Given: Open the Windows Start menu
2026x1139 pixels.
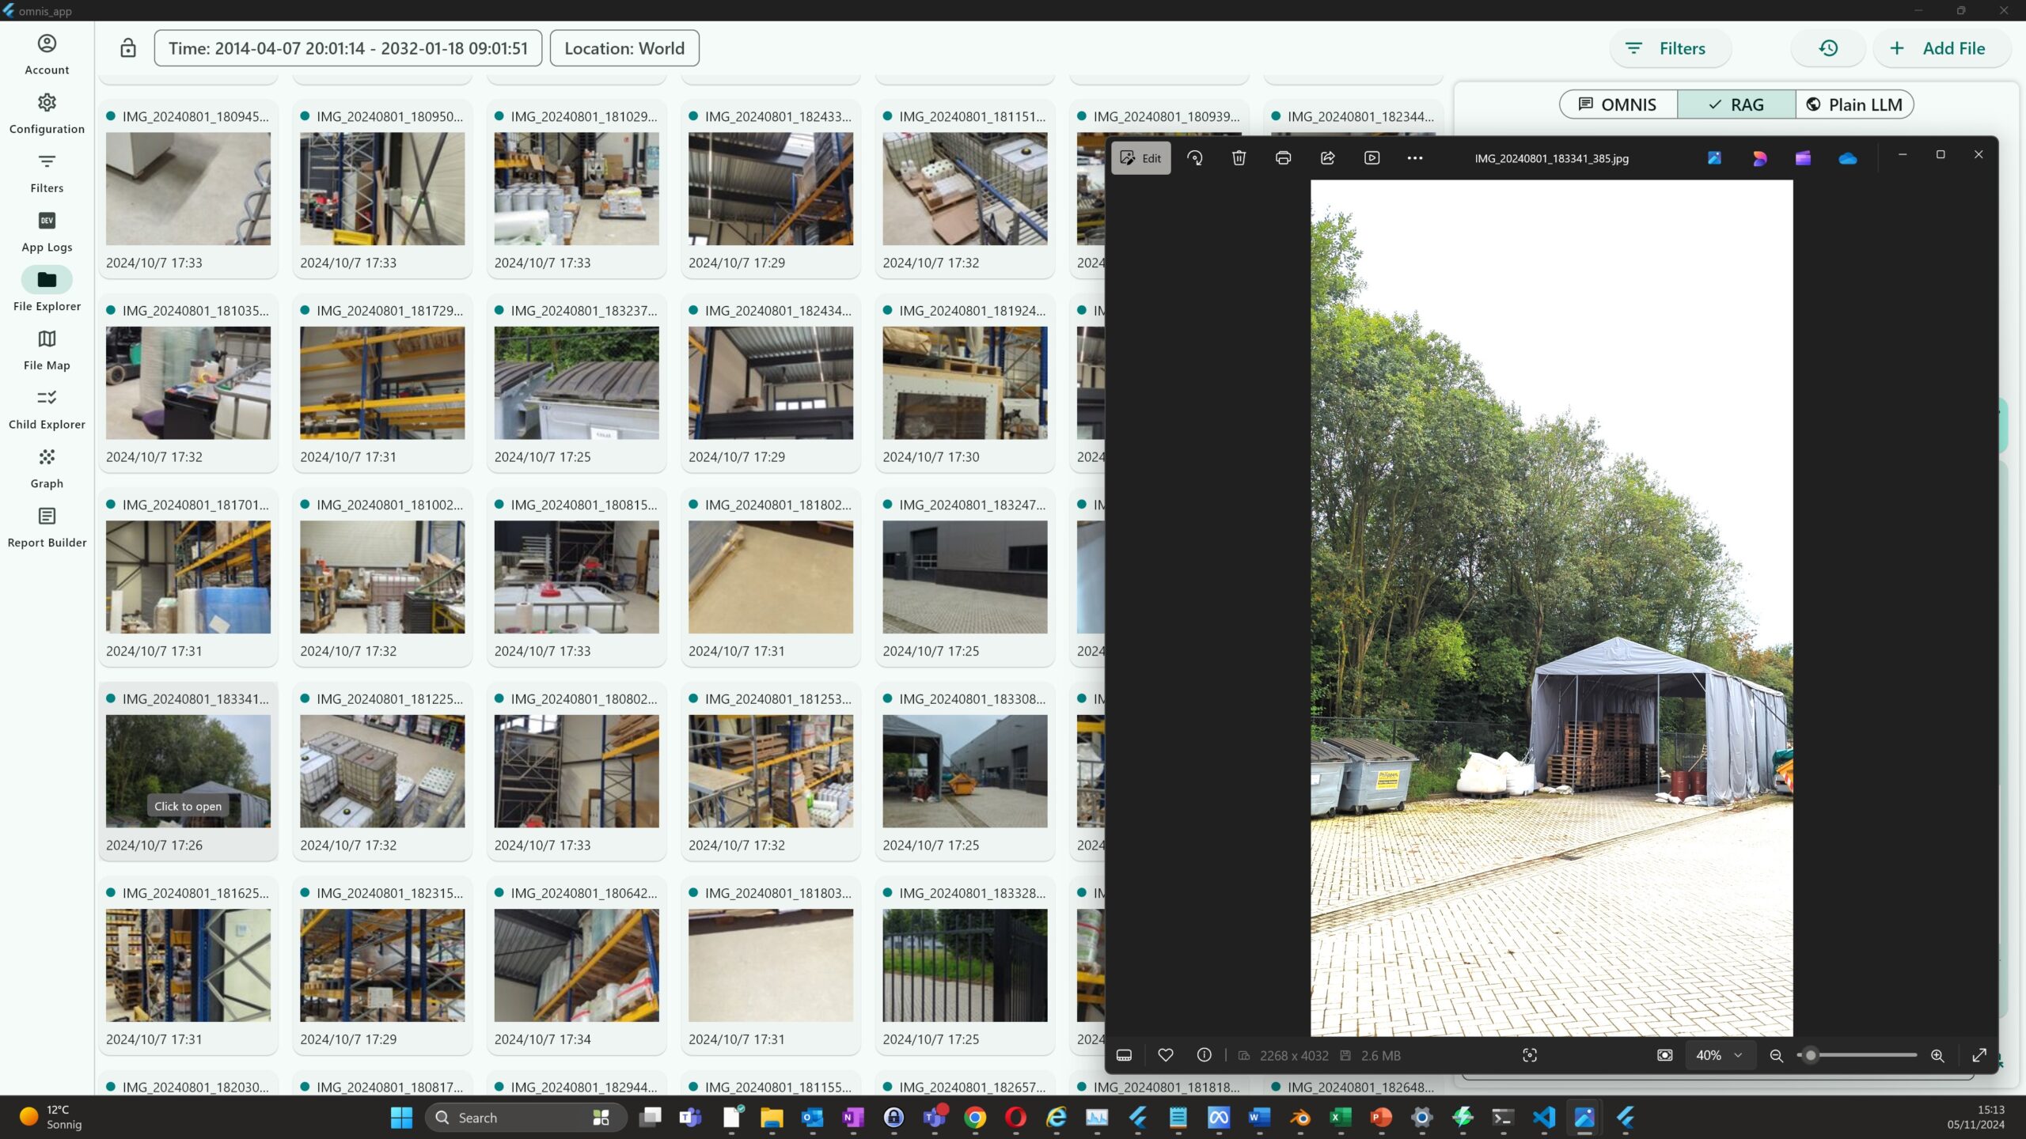Looking at the screenshot, I should click(401, 1118).
